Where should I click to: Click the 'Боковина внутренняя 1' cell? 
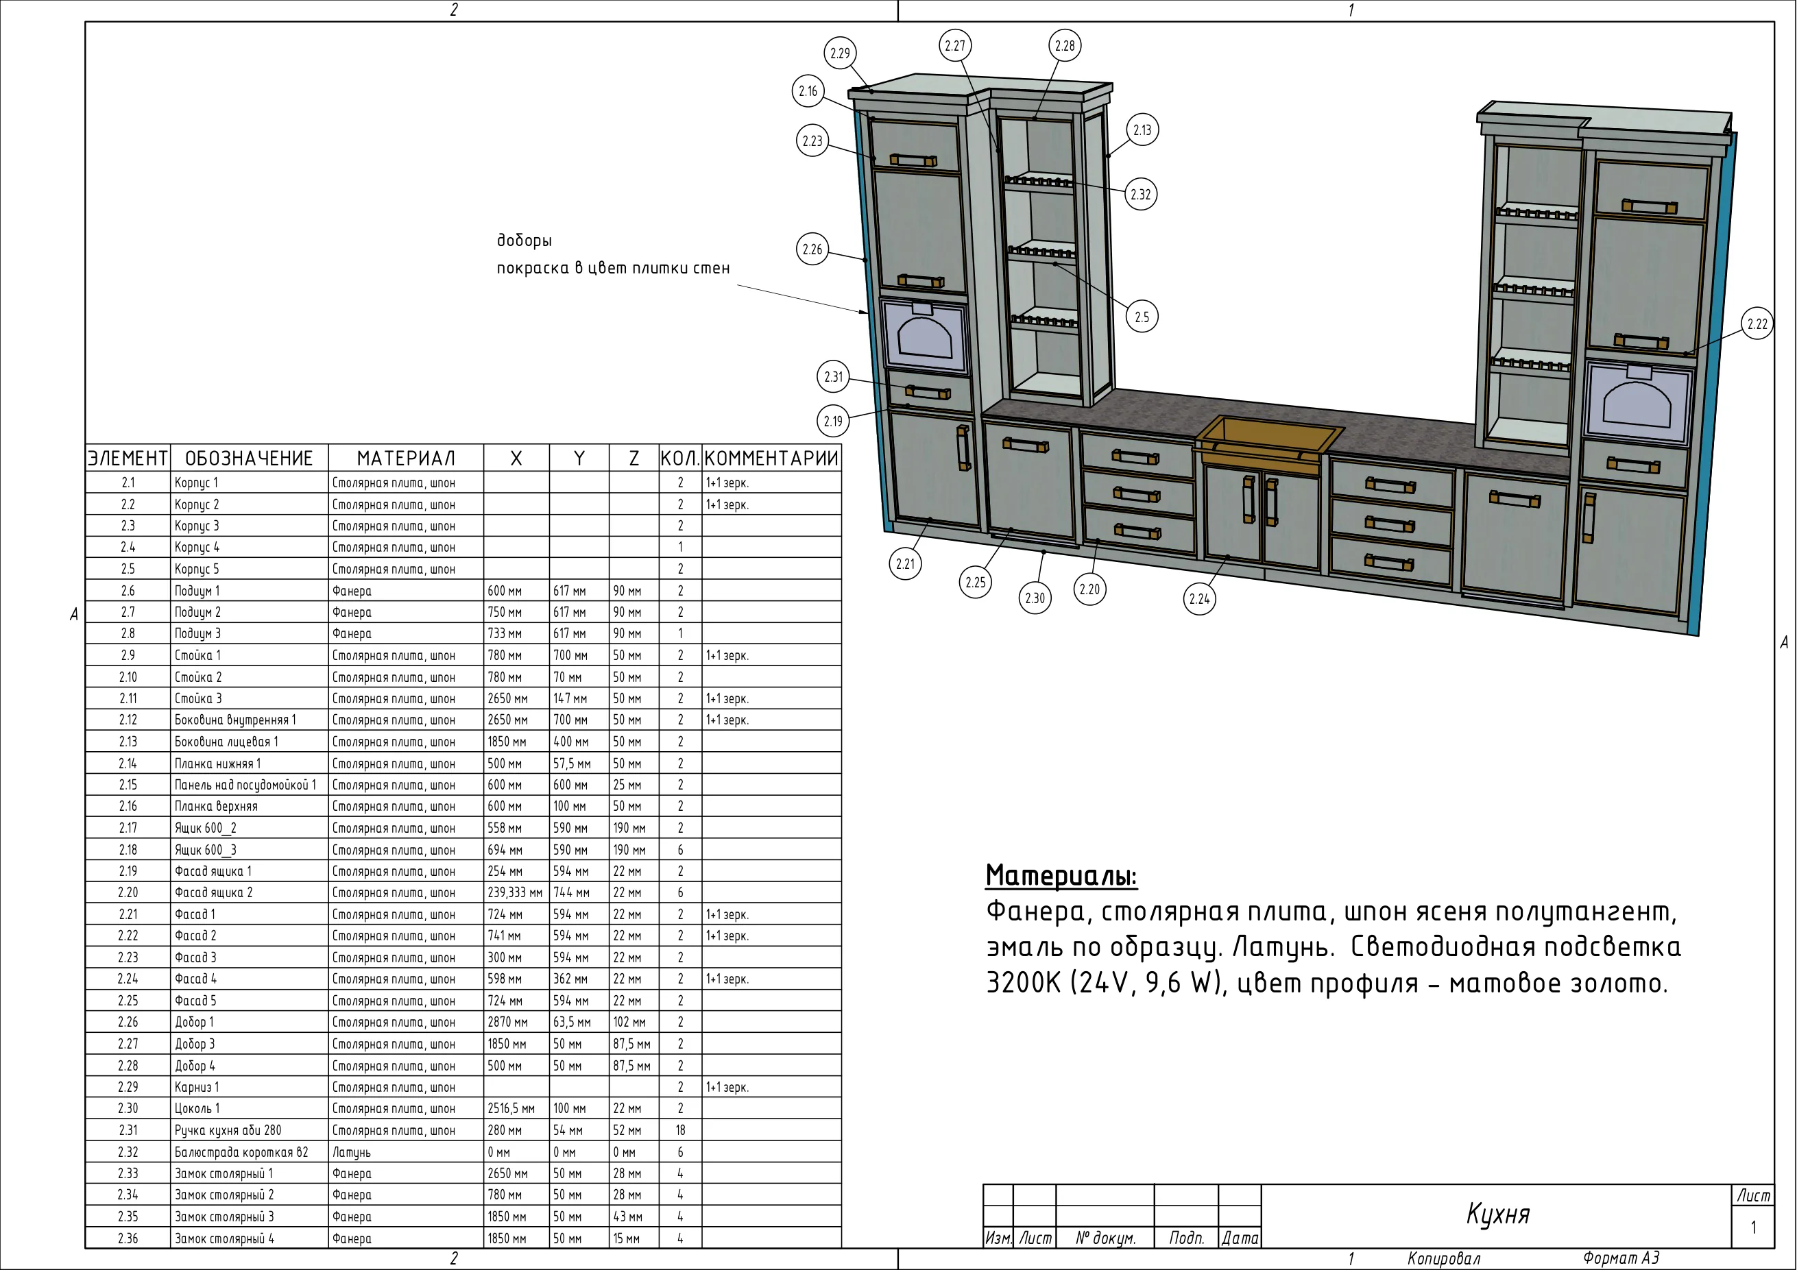[249, 720]
